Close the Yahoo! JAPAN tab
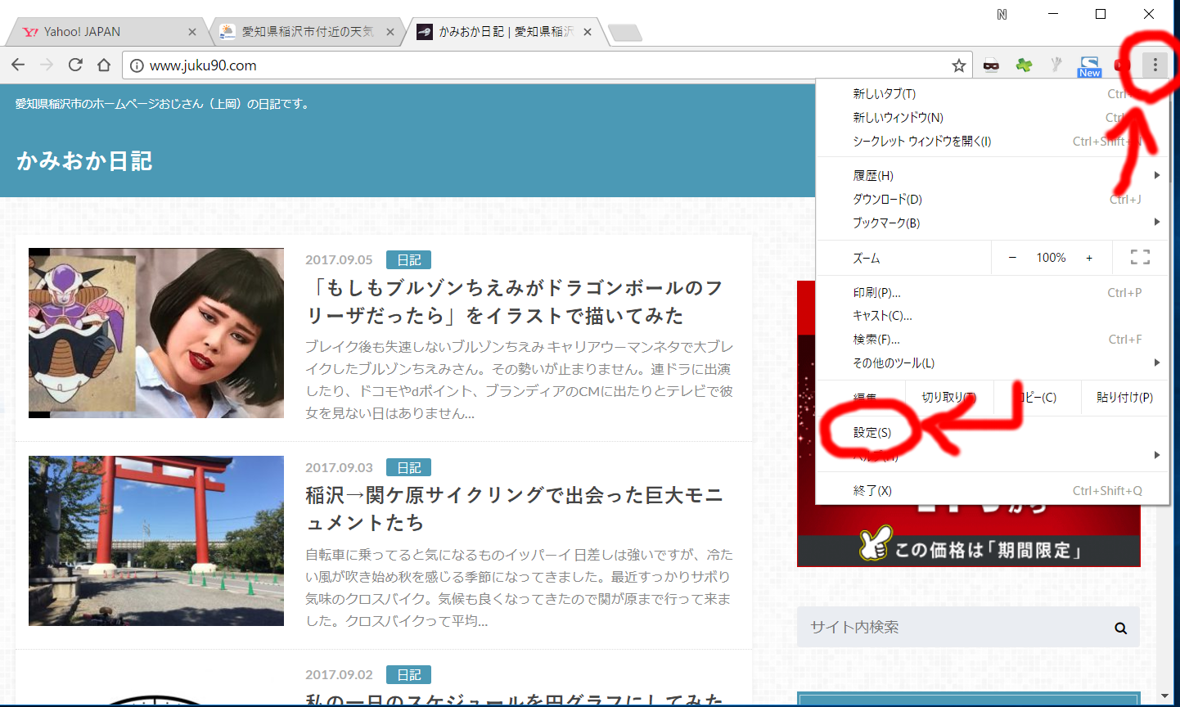This screenshot has height=707, width=1180. [x=192, y=32]
